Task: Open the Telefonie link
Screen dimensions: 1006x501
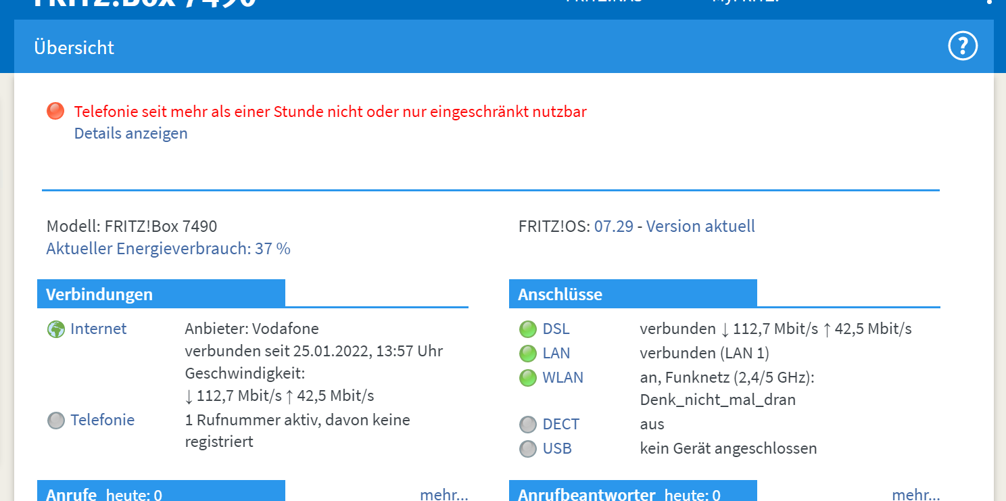Action: coord(103,420)
